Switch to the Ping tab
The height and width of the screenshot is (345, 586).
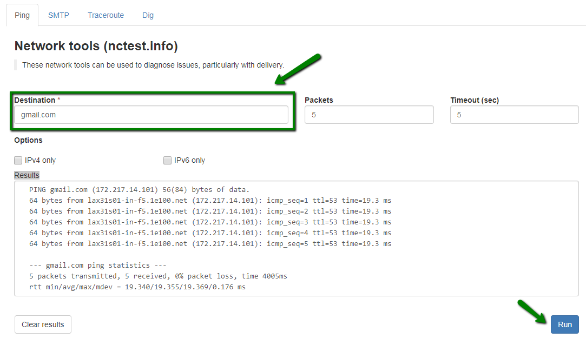click(x=22, y=15)
